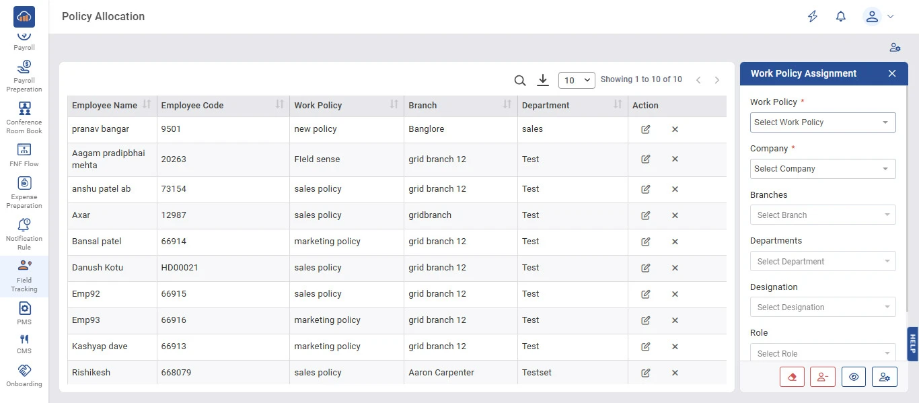Click the remove user button in panel

[822, 377]
